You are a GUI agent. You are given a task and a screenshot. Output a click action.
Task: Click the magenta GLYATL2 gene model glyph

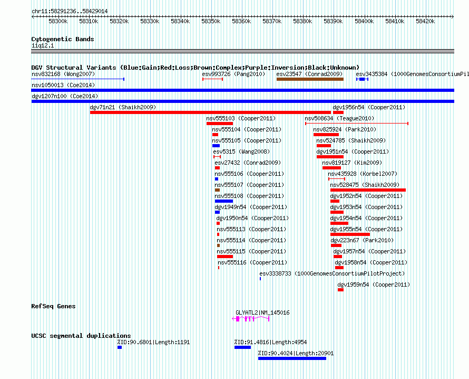[251, 319]
